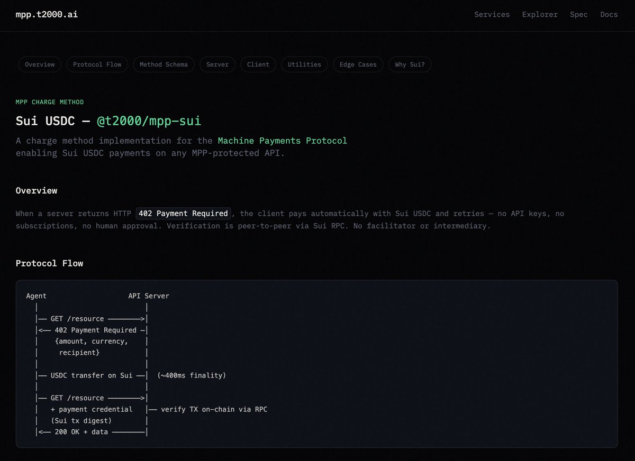635x461 pixels.
Task: Open the Server section pill
Action: [217, 64]
